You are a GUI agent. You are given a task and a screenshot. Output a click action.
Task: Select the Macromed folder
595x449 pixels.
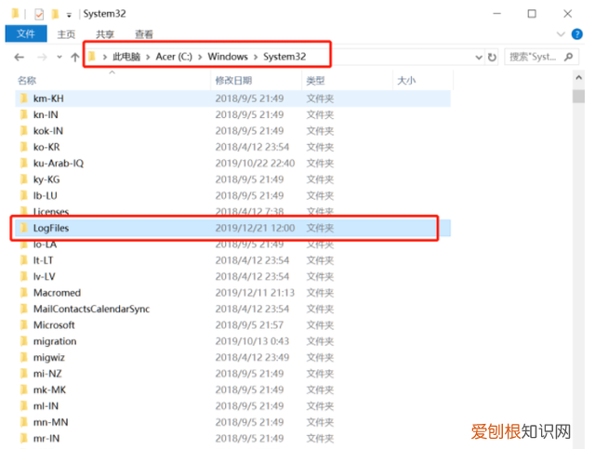point(233,293)
